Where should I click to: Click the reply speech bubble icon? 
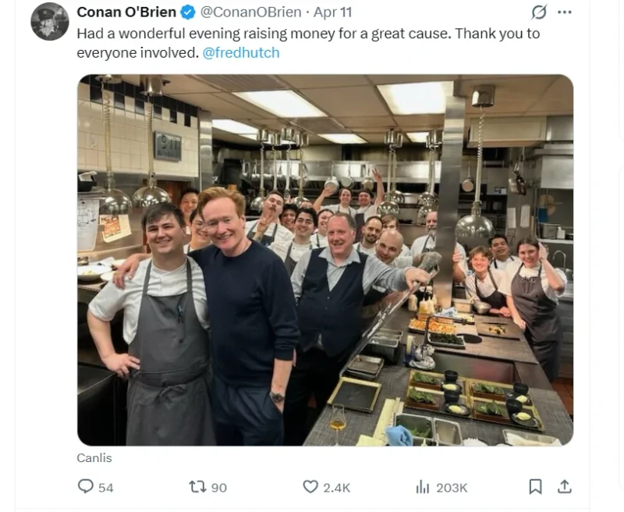[87, 485]
